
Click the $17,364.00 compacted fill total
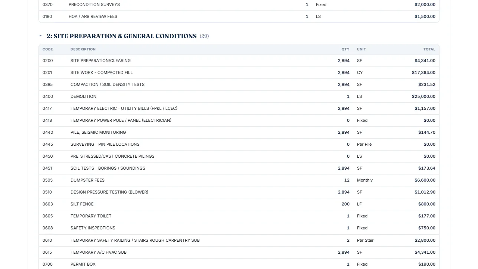[423, 72]
